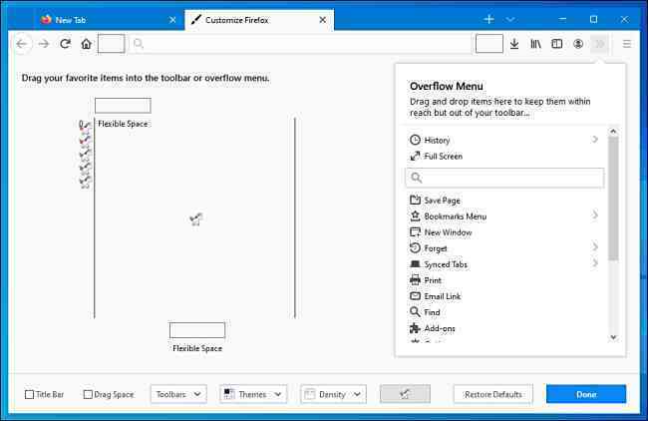Open the Themes dropdown

253,394
